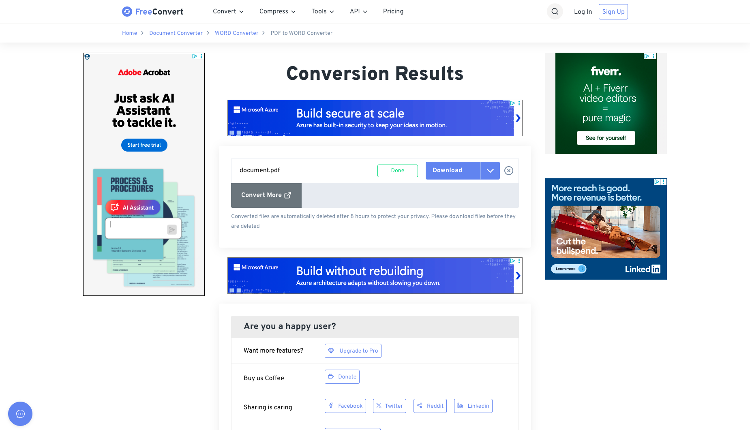Click arrow on Build without rebuilding ad
This screenshot has height=430, width=750.
click(518, 276)
